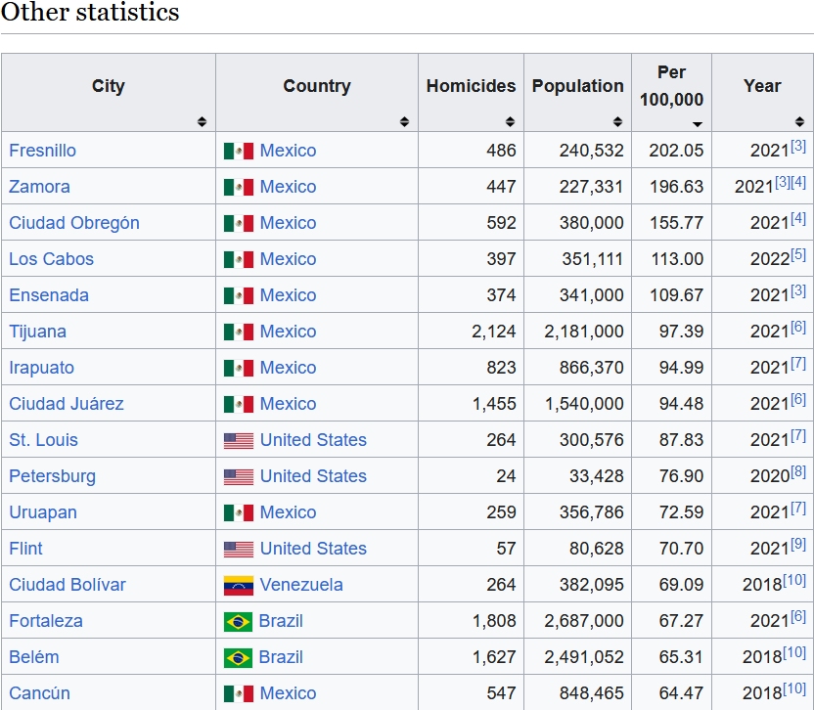Screen dimensions: 814x710
Task: Click the Mexico flag in Irapuato row
Action: pyautogui.click(x=239, y=369)
